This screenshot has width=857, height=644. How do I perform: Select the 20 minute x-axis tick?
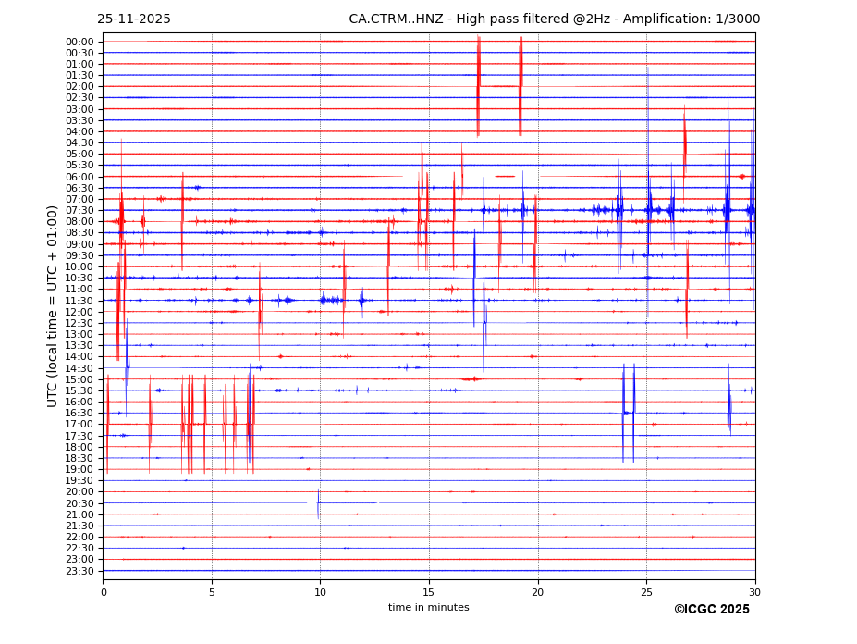pyautogui.click(x=538, y=592)
